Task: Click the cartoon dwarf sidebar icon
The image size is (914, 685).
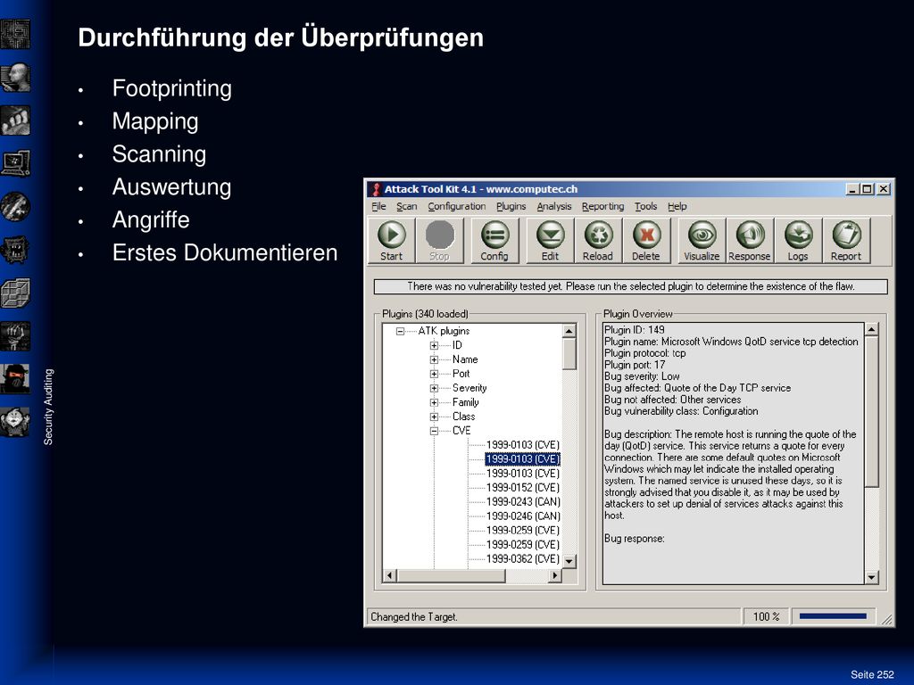Action: pyautogui.click(x=15, y=422)
